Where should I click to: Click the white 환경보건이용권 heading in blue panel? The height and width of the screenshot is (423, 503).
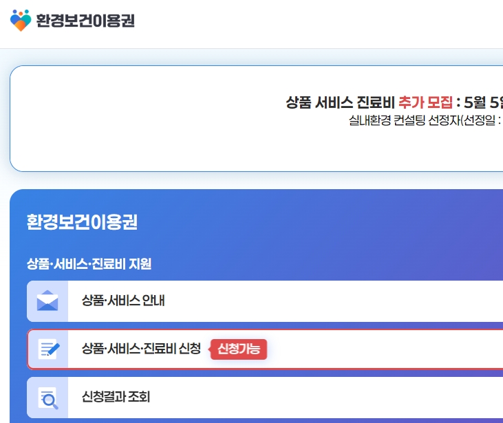pyautogui.click(x=82, y=222)
